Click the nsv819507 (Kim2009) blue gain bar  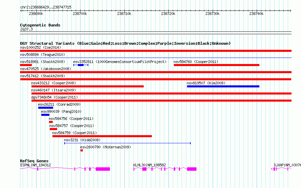[x=223, y=86]
